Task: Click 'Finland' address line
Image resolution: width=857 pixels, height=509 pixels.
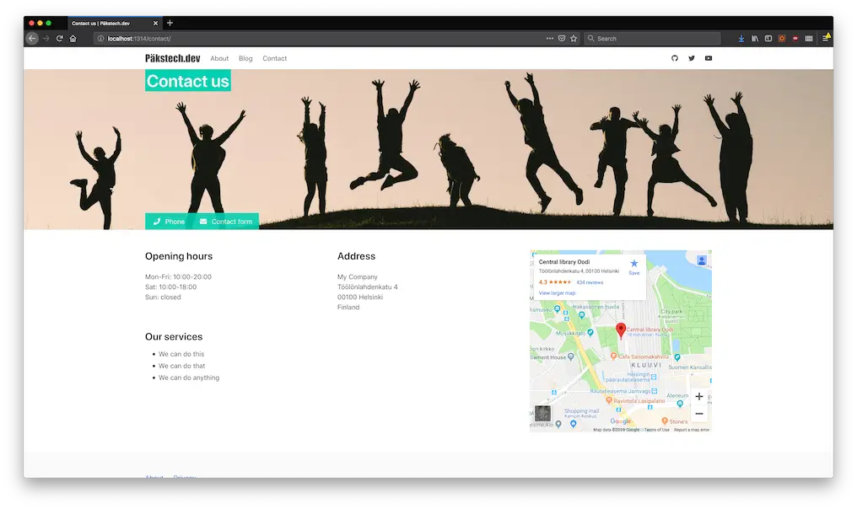Action: 348,308
